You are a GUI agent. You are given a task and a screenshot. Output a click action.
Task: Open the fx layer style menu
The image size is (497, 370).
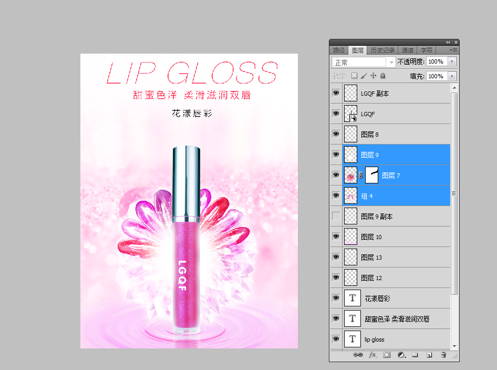(372, 355)
